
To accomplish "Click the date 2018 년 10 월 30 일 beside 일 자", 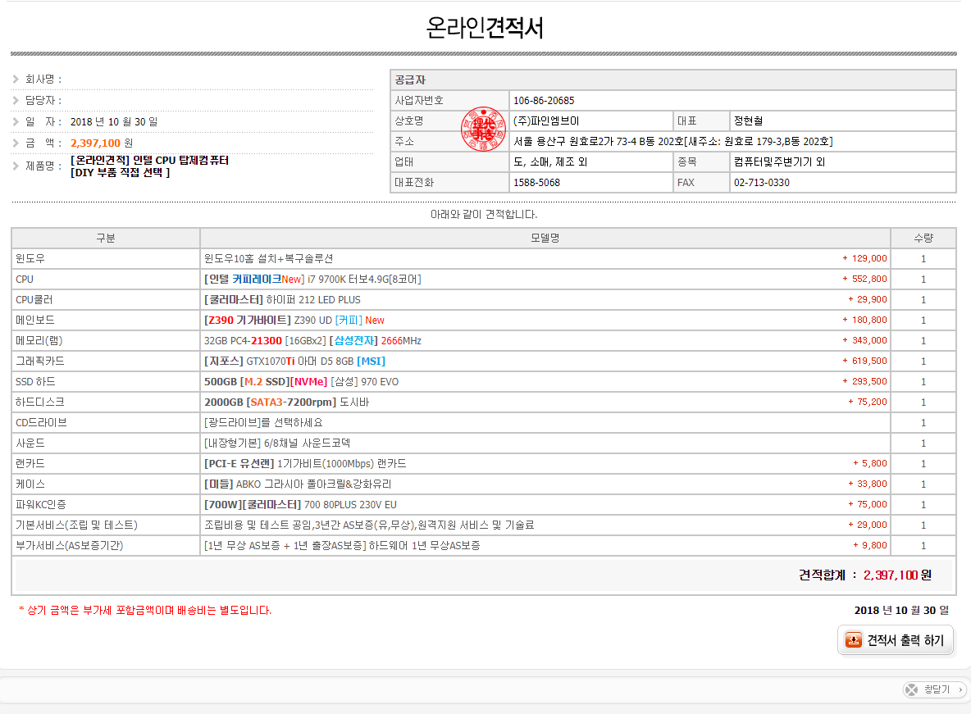I will [114, 122].
